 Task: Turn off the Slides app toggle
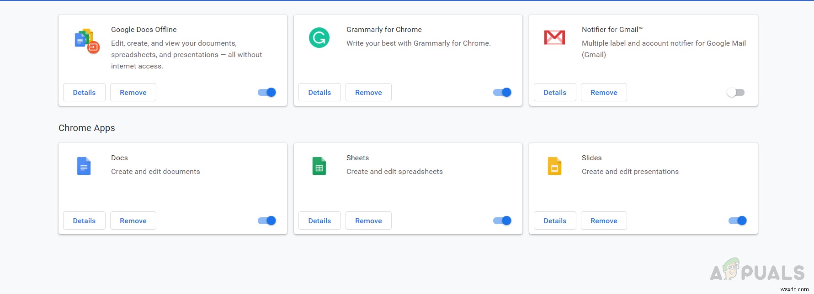click(x=738, y=220)
